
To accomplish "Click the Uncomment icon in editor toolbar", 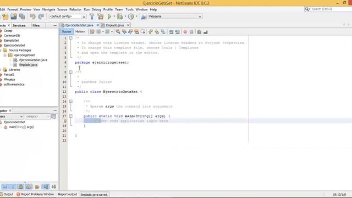I will click(x=205, y=32).
